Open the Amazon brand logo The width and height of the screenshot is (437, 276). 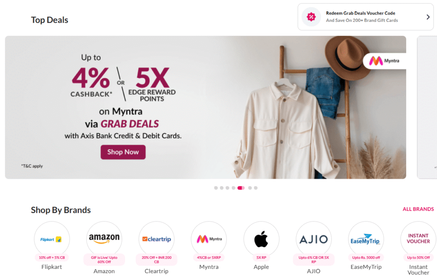coord(104,239)
